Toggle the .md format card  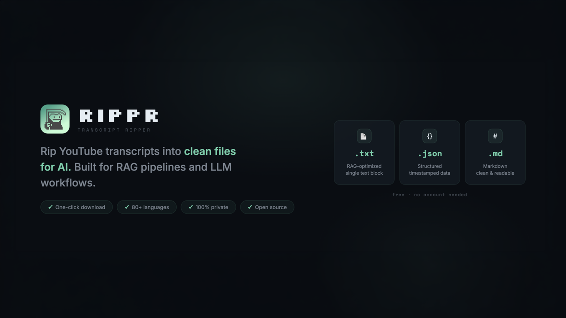coord(495,152)
